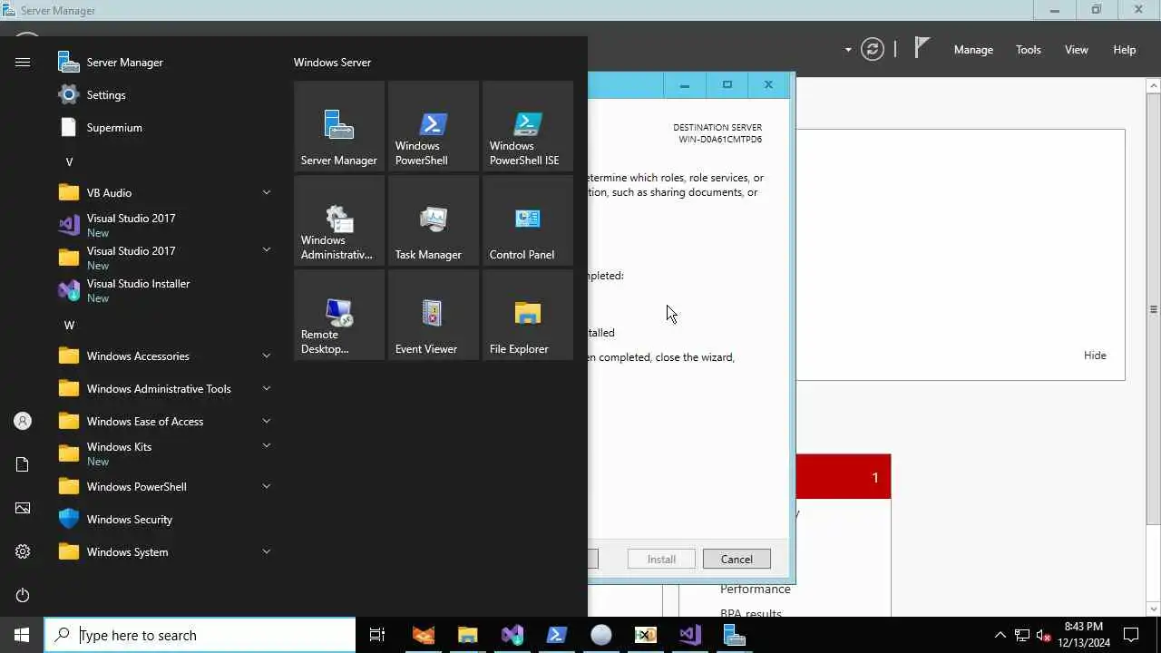Click the muted volume tray icon
Screen dimensions: 1161x653
[x=1044, y=635]
